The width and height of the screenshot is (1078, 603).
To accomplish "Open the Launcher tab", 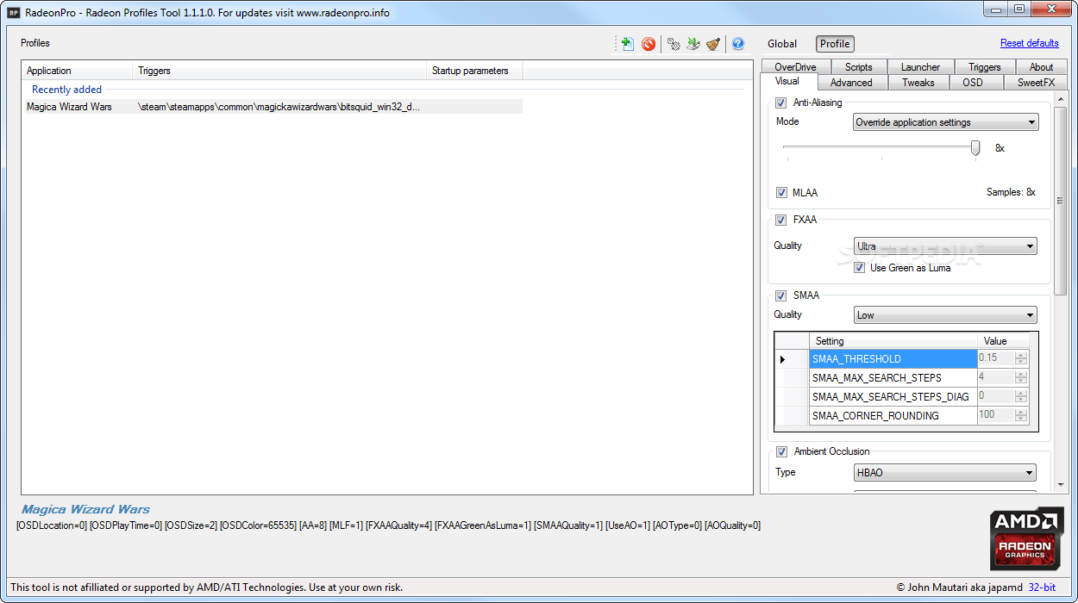I will 920,67.
